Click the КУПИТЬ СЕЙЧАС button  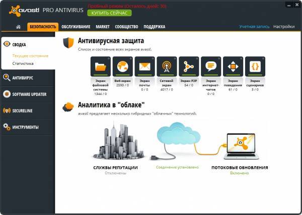pyautogui.click(x=109, y=13)
